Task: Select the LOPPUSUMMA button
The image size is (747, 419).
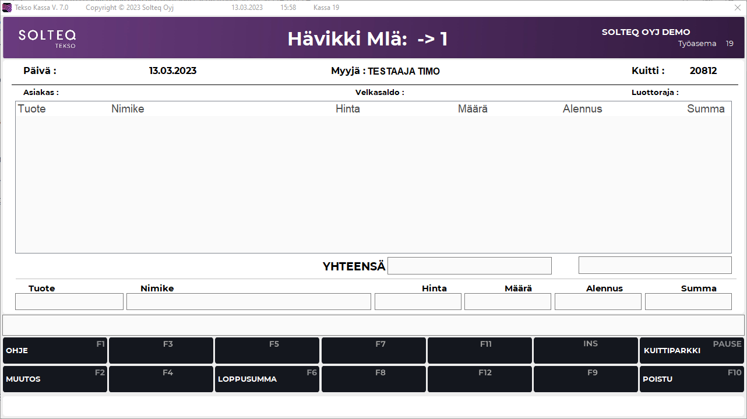Action: pos(267,379)
